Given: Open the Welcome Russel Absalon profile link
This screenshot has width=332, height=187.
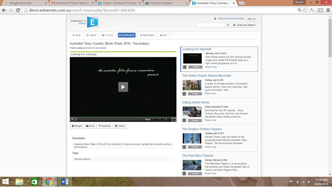Looking at the screenshot, I should pyautogui.click(x=231, y=19).
